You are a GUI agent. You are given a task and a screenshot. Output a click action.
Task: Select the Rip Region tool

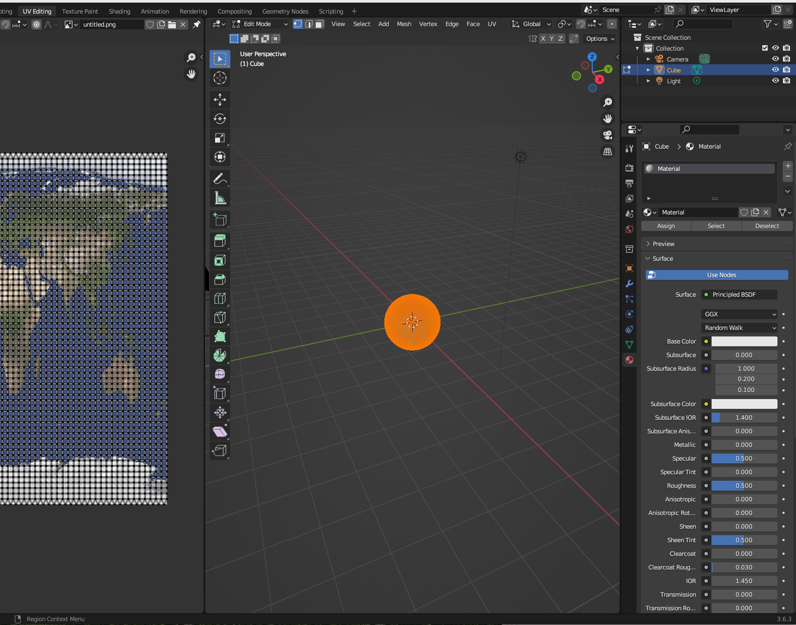220,450
